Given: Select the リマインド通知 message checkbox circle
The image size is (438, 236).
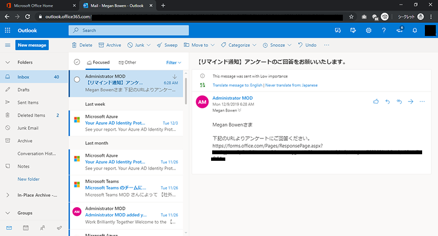Looking at the screenshot, I should click(77, 80).
